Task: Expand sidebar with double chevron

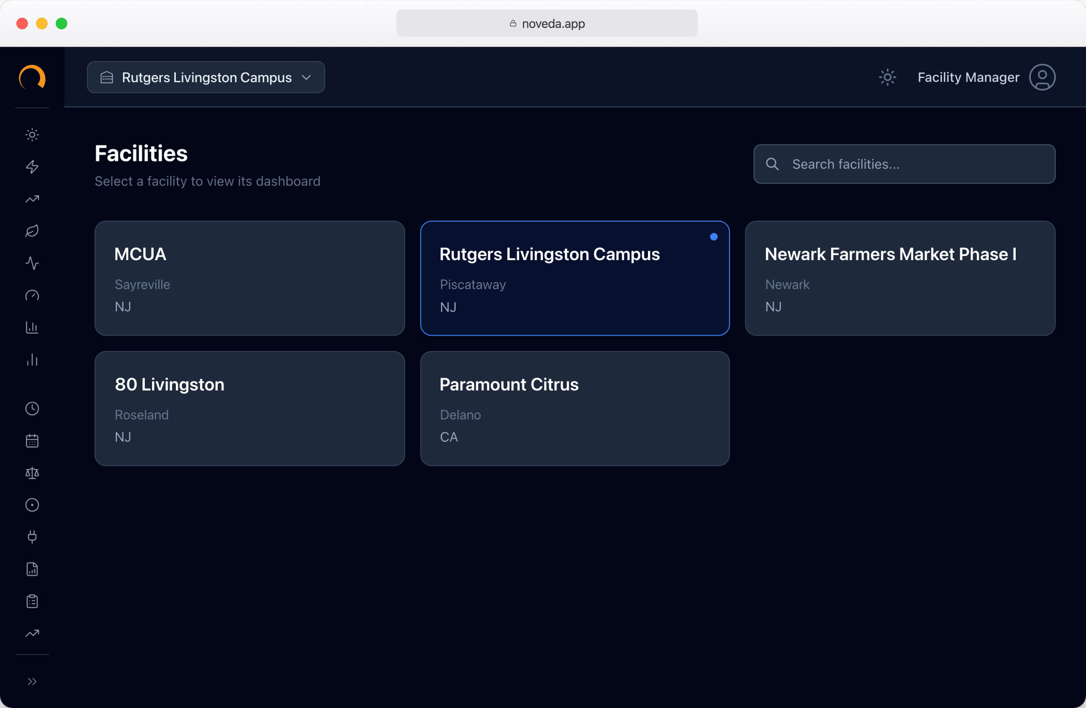Action: click(x=32, y=681)
